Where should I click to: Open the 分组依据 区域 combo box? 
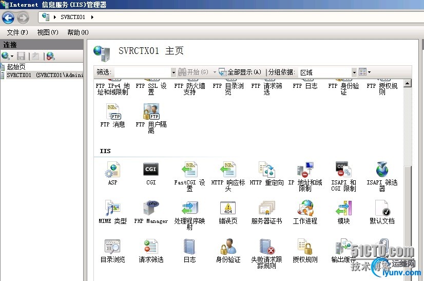[x=327, y=72]
